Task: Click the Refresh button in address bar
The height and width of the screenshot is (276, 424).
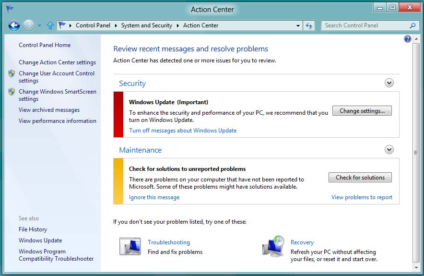Action: click(x=309, y=25)
